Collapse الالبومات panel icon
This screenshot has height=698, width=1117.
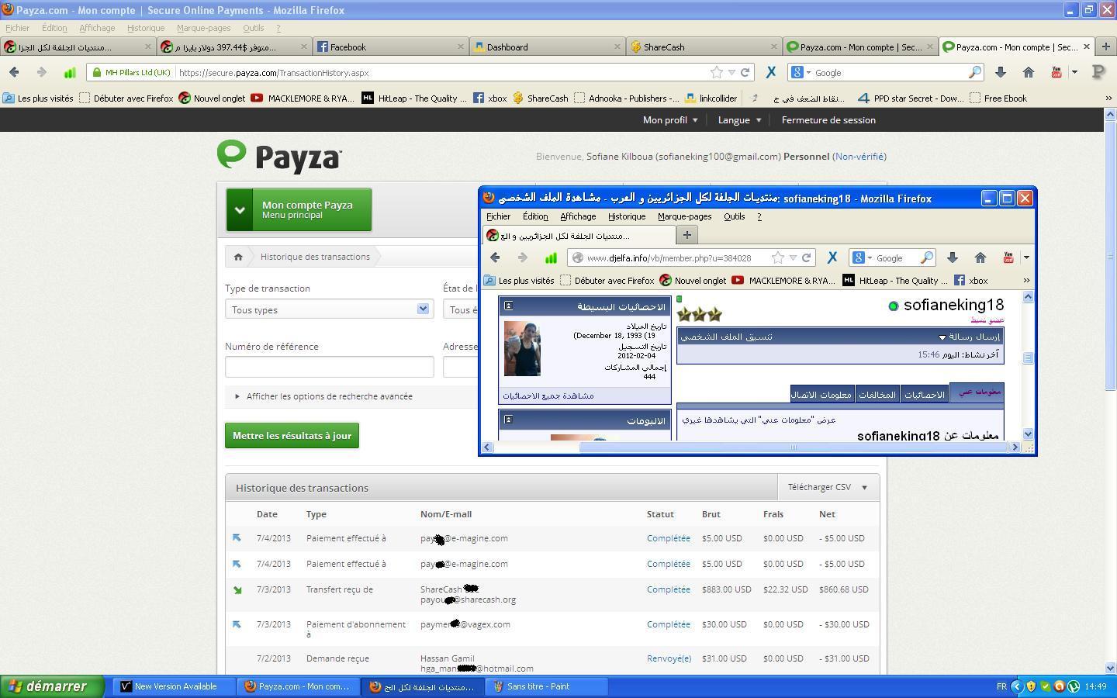click(508, 420)
